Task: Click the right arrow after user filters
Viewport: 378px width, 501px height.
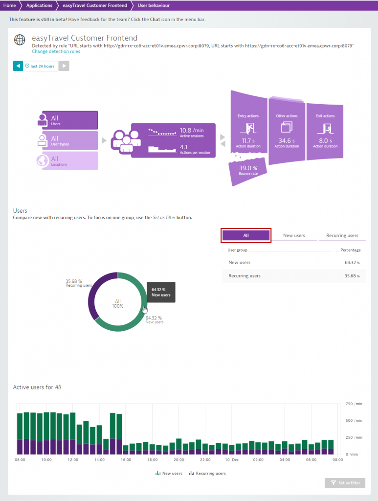Action: click(104, 140)
